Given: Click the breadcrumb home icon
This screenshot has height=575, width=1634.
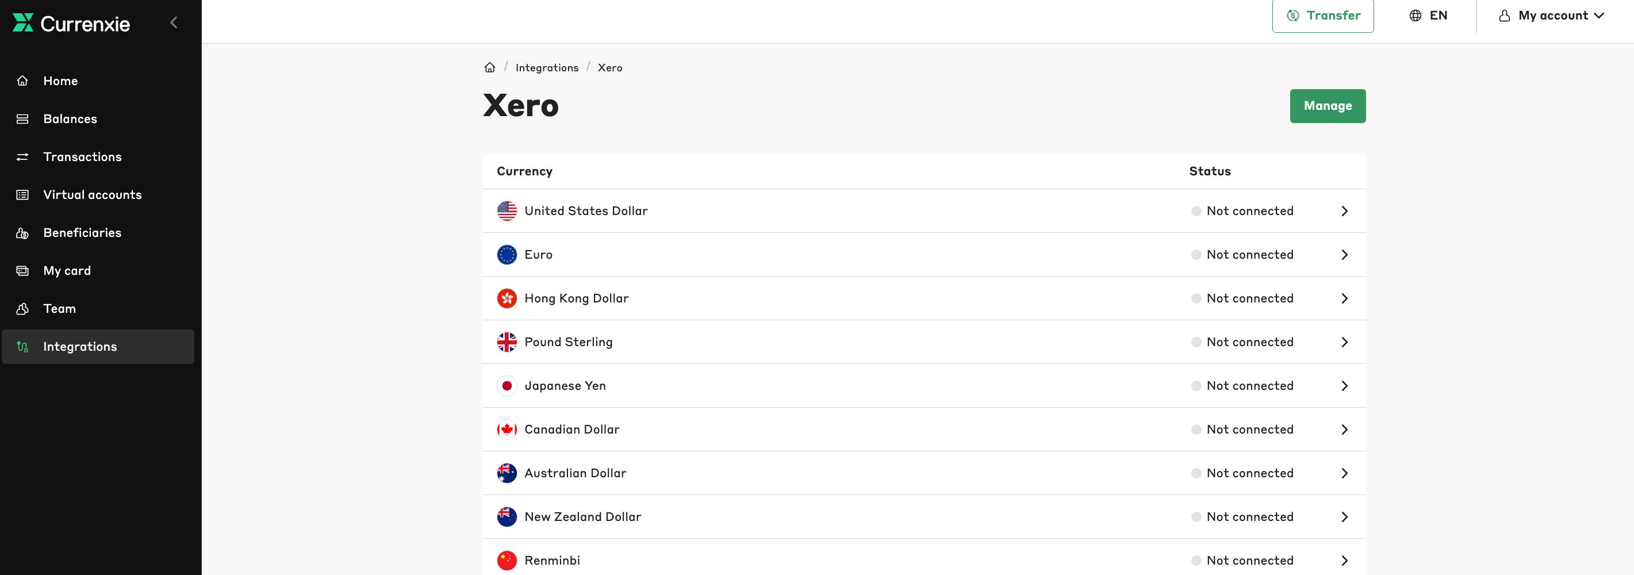Looking at the screenshot, I should [490, 67].
